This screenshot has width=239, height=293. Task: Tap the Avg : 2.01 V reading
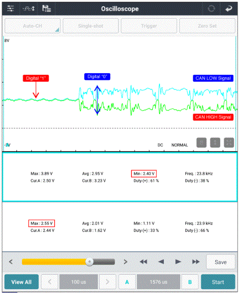92,223
